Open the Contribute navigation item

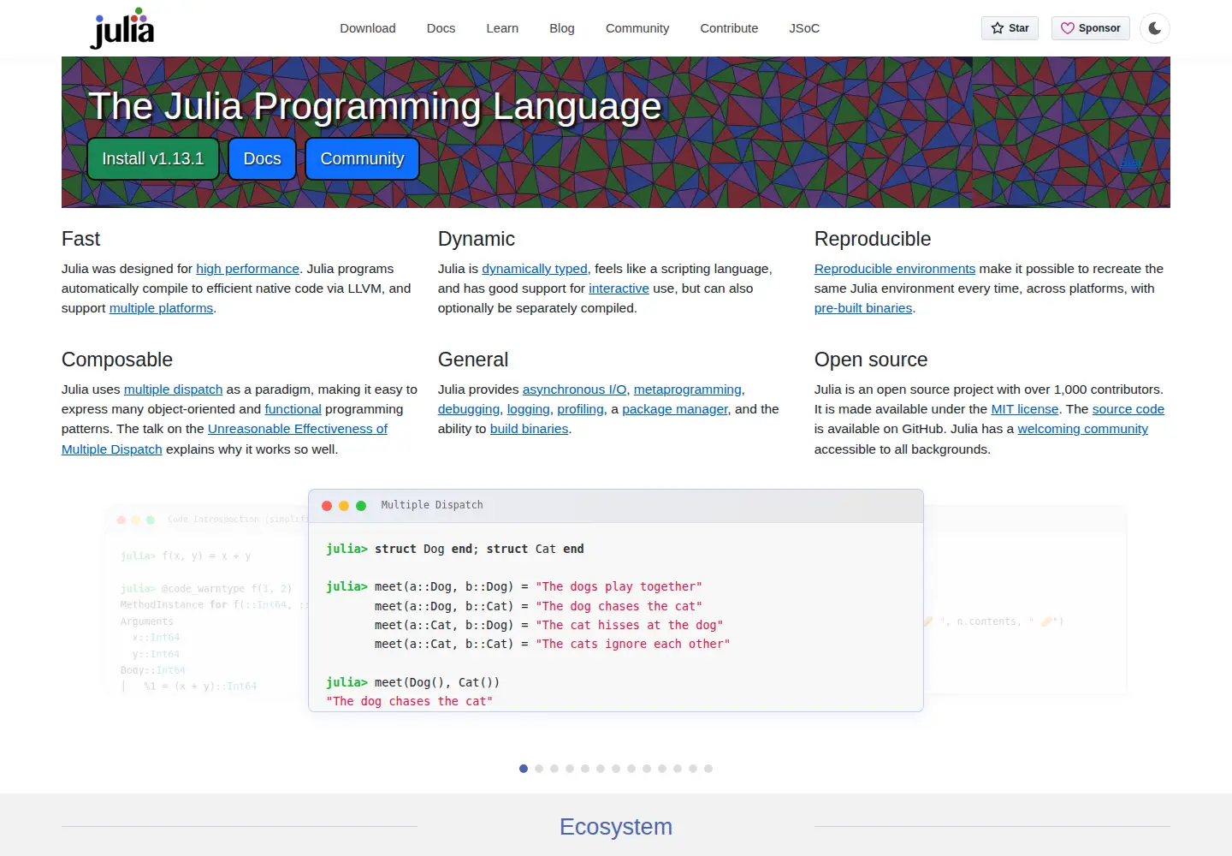coord(729,28)
